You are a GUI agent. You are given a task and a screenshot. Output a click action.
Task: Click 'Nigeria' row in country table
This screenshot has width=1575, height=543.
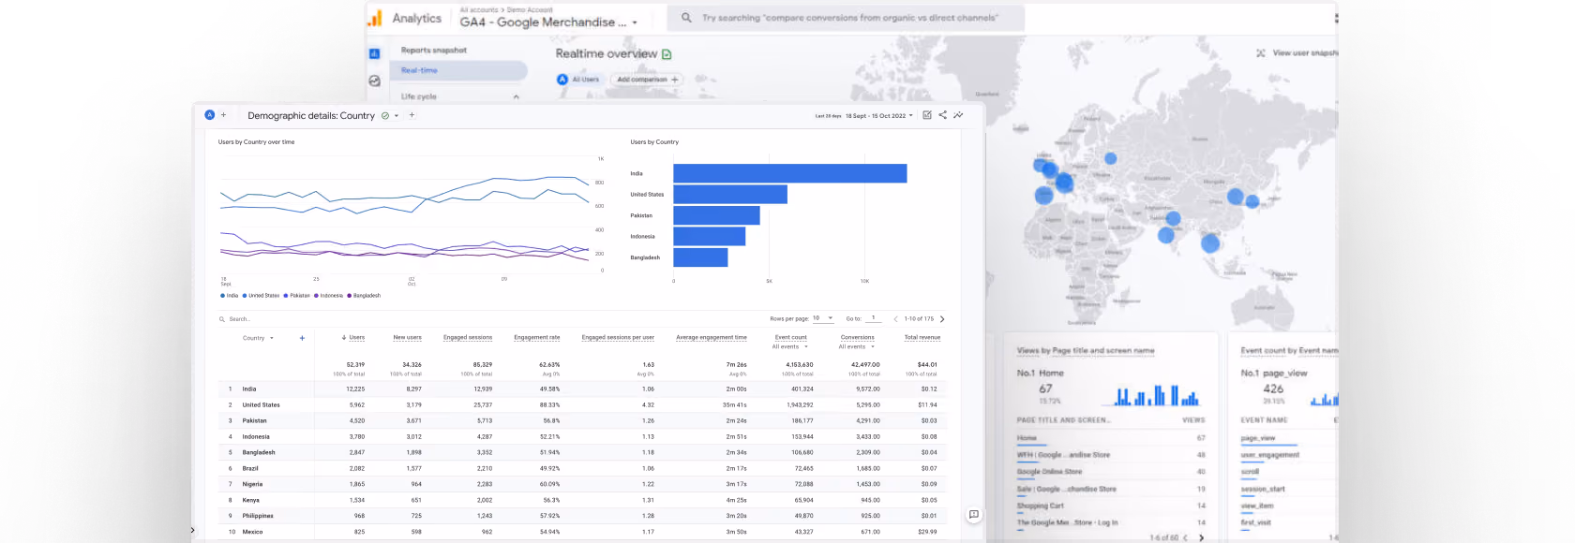(x=582, y=484)
